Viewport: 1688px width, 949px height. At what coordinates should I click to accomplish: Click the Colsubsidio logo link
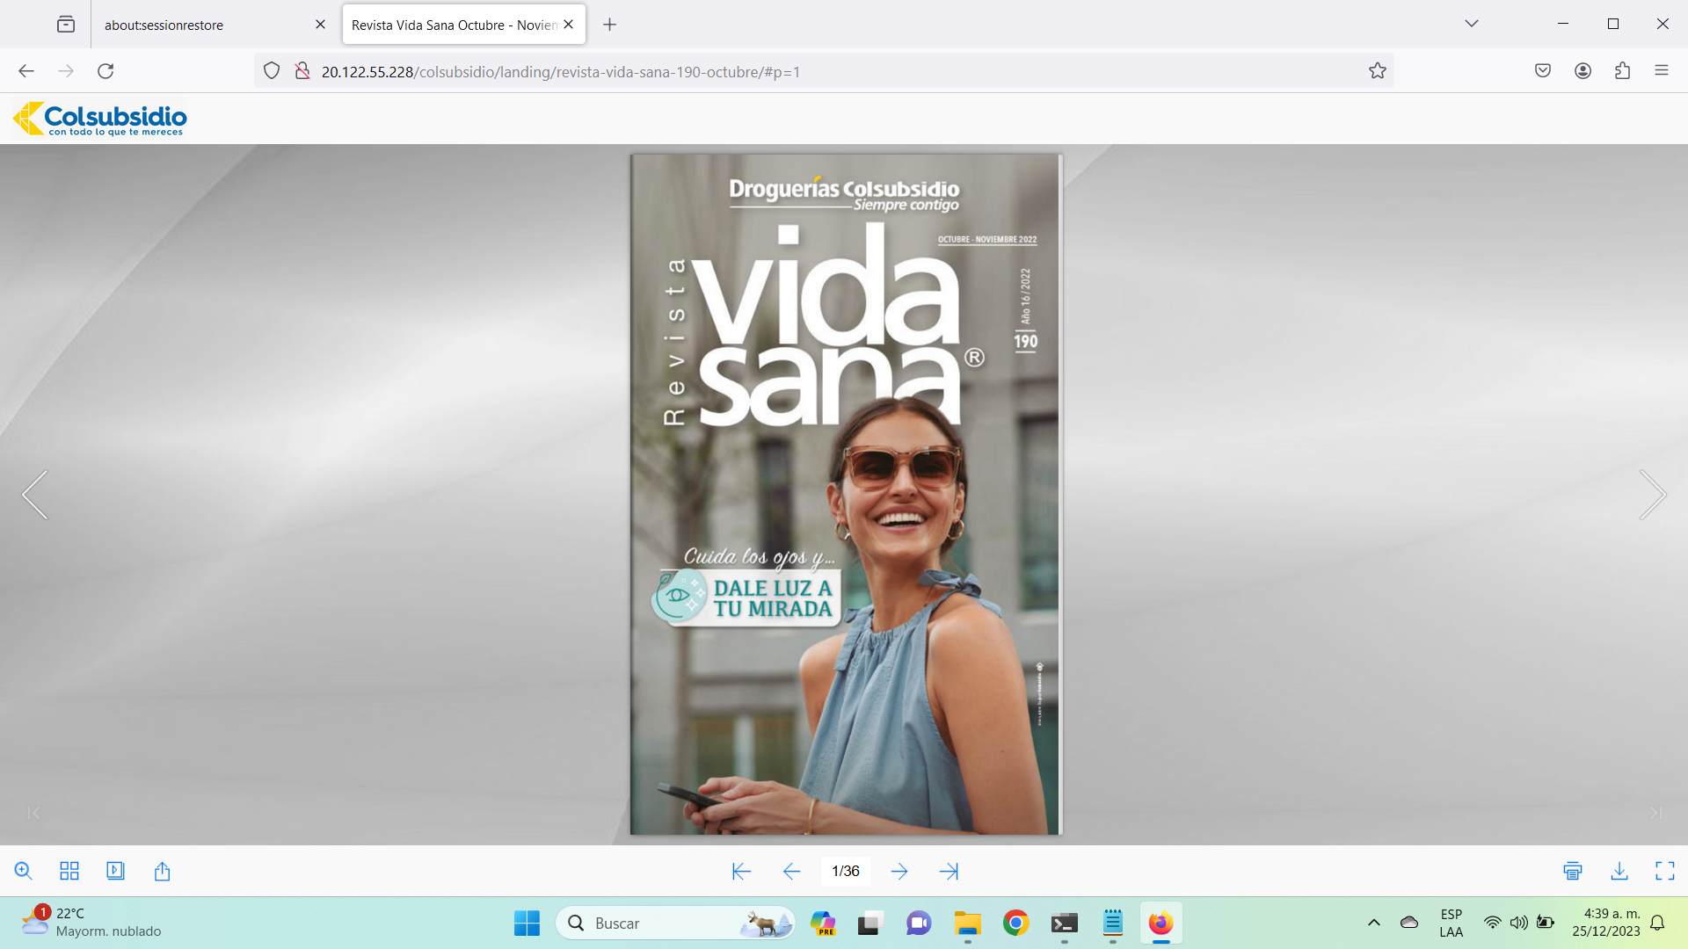(x=100, y=119)
